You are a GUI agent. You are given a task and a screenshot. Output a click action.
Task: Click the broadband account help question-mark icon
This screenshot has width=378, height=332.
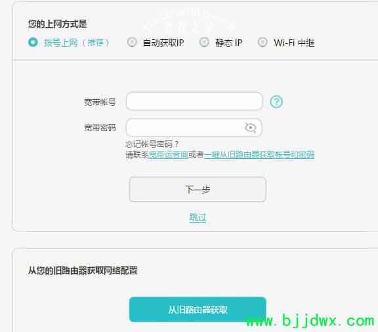[x=276, y=102]
